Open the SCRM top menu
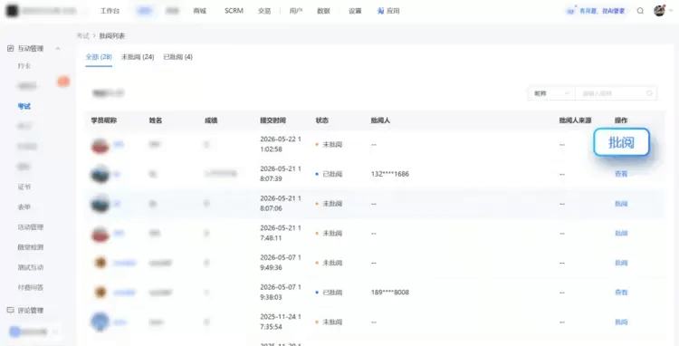 click(x=234, y=11)
